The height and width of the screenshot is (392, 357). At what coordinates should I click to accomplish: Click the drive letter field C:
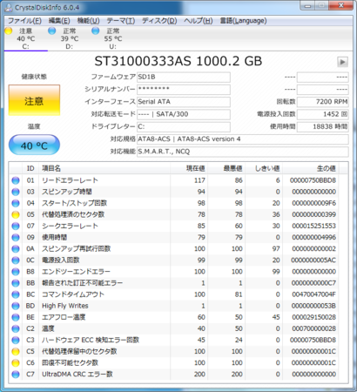[x=184, y=127]
